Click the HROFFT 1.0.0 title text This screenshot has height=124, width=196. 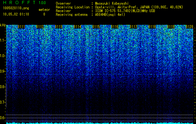tap(24, 2)
